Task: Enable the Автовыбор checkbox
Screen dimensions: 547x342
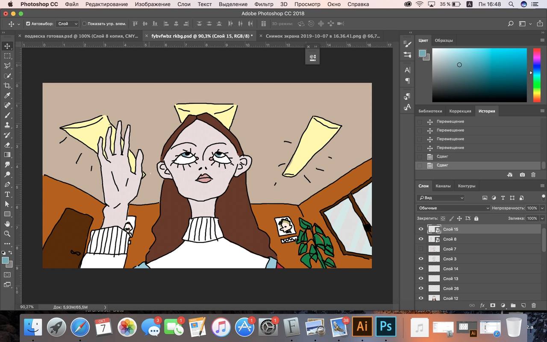Action: [28, 24]
